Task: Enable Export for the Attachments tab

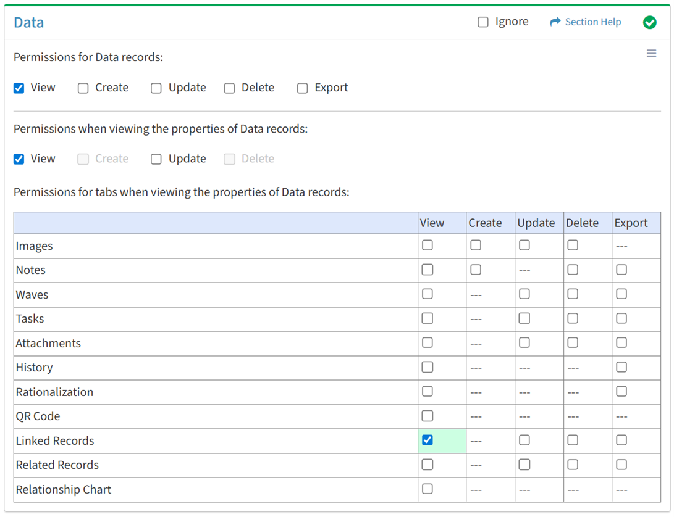Action: point(621,343)
